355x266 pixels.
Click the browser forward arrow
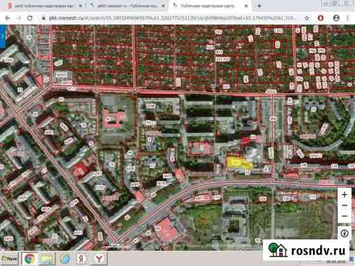point(18,18)
